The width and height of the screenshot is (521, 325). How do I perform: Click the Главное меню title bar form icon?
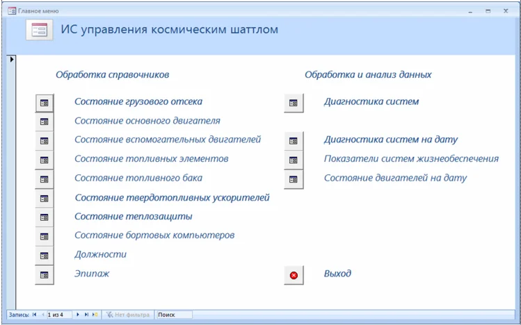12,11
